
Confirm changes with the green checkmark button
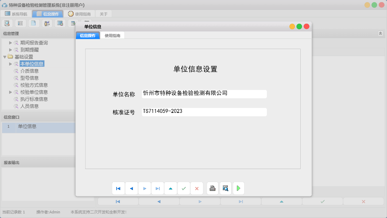(x=184, y=188)
